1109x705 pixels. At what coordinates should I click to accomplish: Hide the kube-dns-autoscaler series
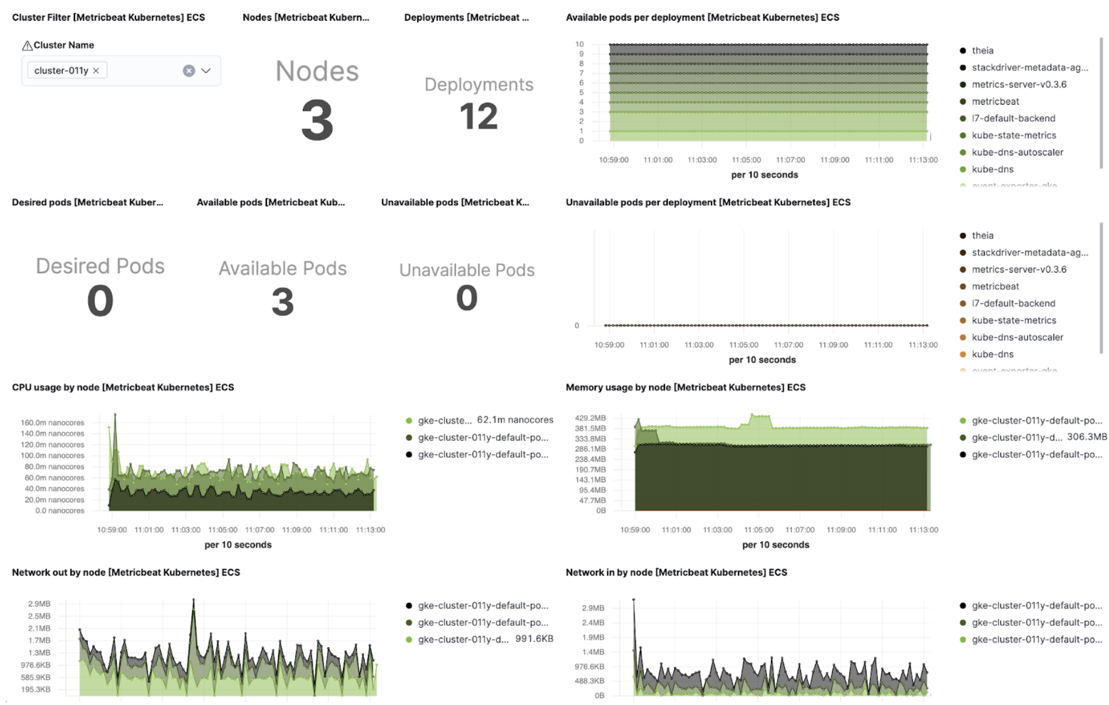(1018, 152)
